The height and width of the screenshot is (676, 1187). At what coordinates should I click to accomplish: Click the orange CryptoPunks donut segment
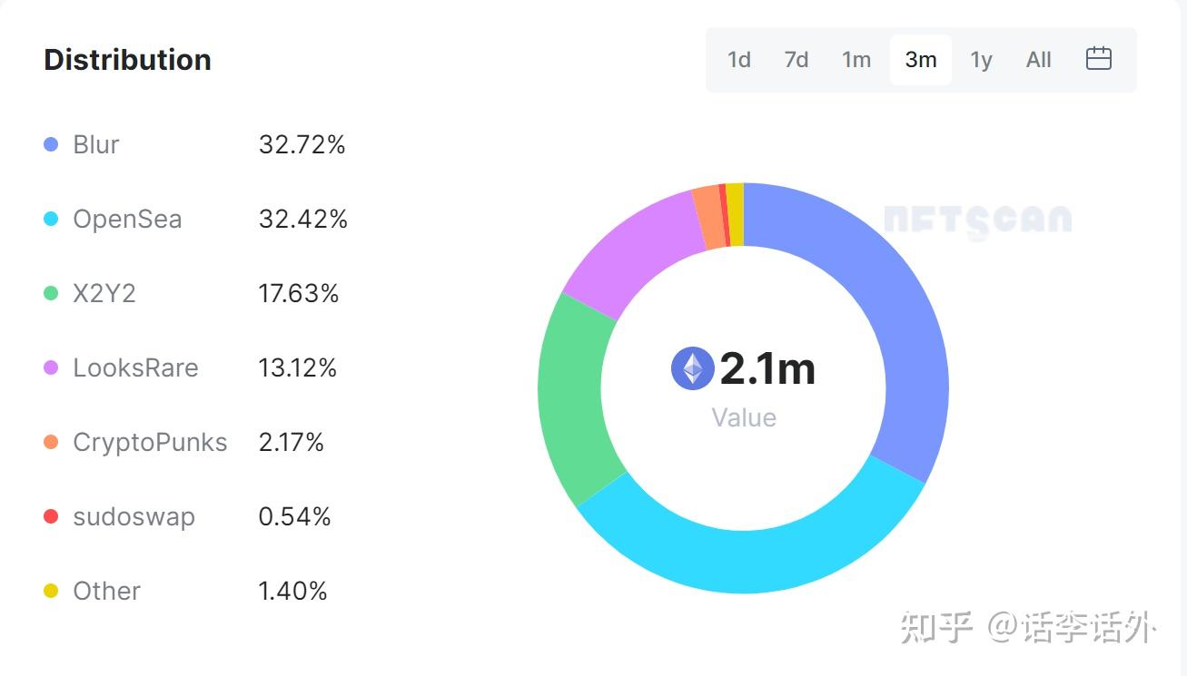[x=708, y=217]
